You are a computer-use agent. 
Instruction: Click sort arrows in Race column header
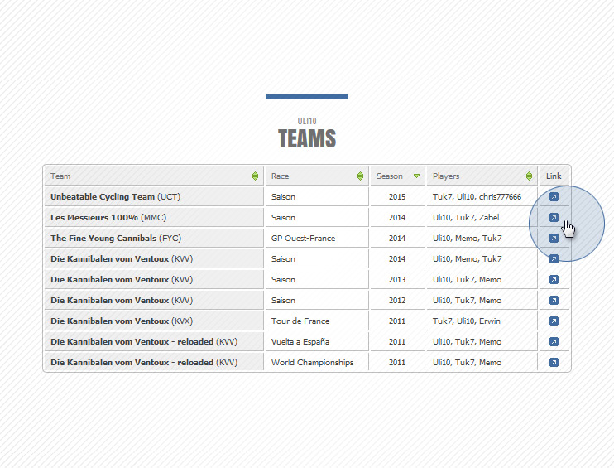pyautogui.click(x=360, y=176)
